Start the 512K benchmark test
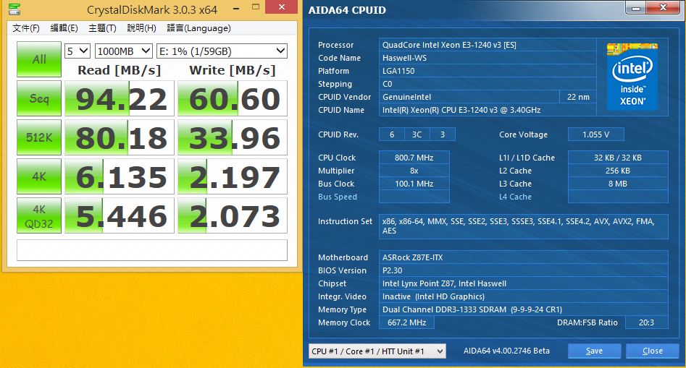 point(39,137)
